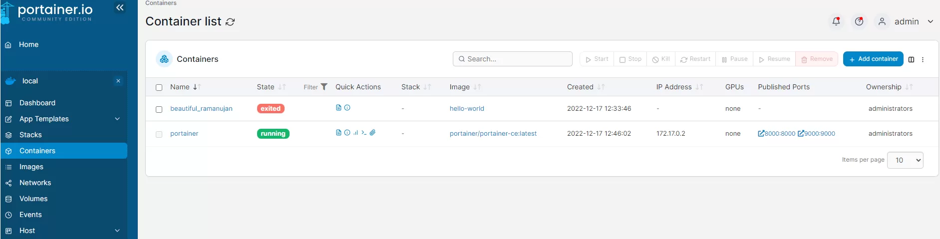This screenshot has height=239, width=940.
Task: Sort table by the Name column
Action: point(185,87)
